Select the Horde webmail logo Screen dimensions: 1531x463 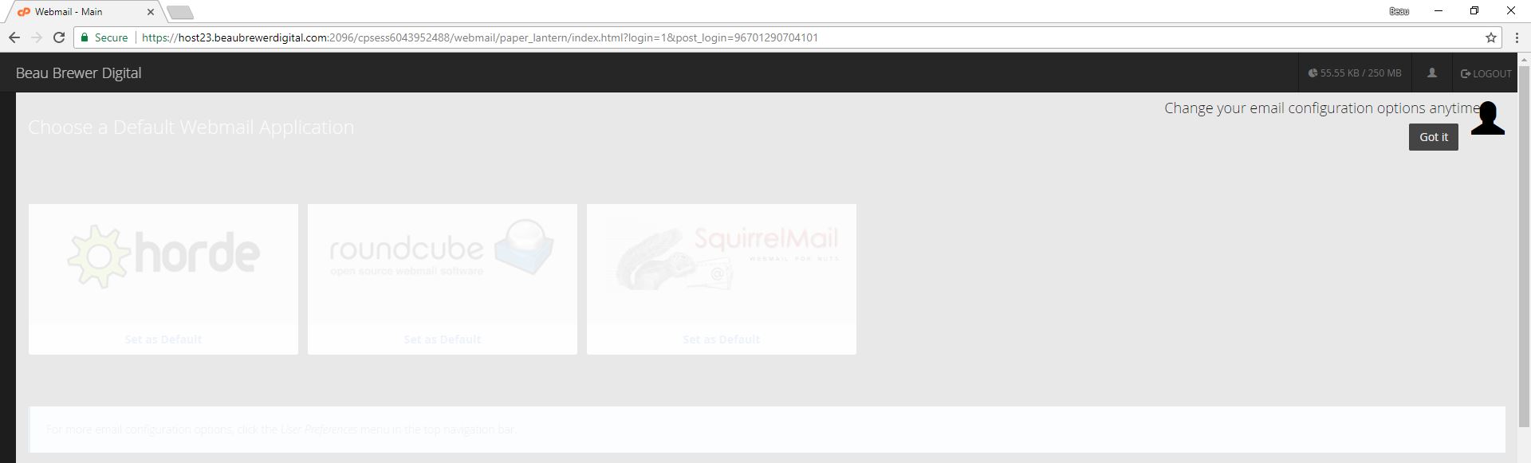[x=163, y=256]
